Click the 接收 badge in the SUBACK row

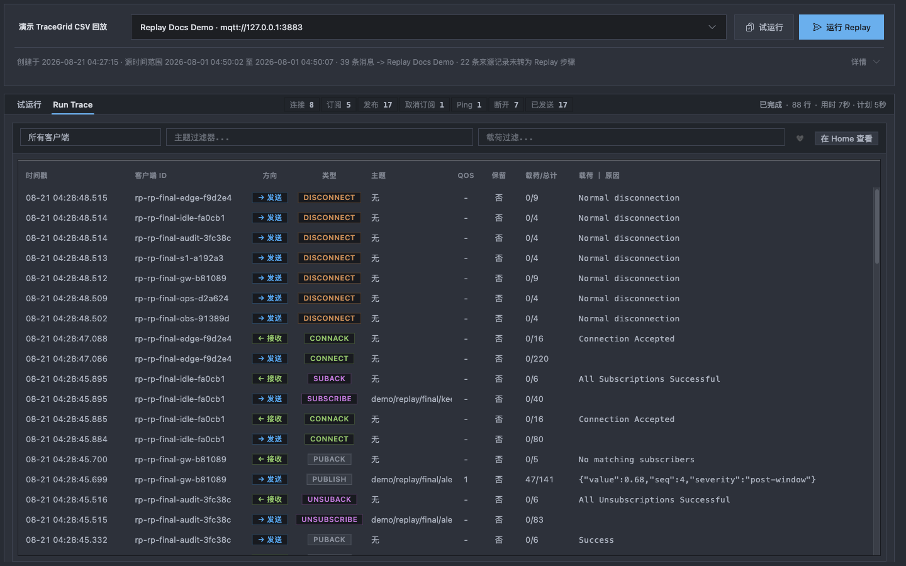point(270,379)
